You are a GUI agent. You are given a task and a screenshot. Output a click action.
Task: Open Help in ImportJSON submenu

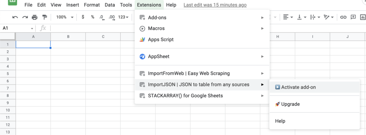315,121
